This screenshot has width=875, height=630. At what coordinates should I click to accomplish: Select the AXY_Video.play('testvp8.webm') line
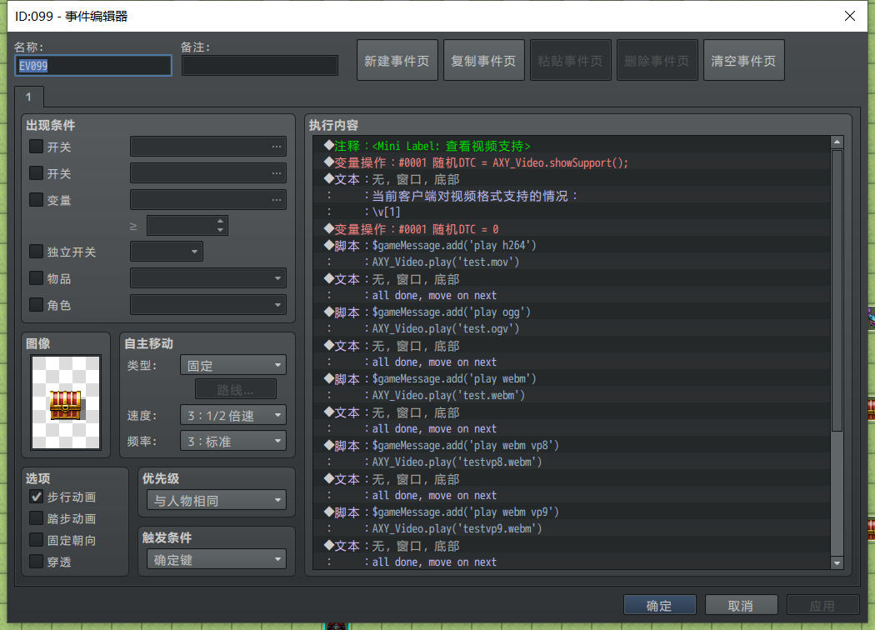(x=572, y=462)
